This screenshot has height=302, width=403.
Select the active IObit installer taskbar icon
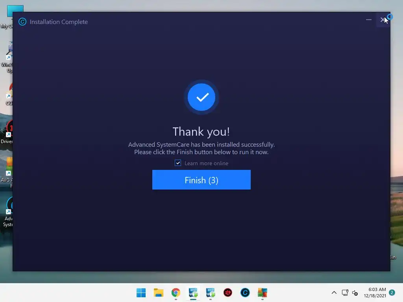click(x=193, y=293)
